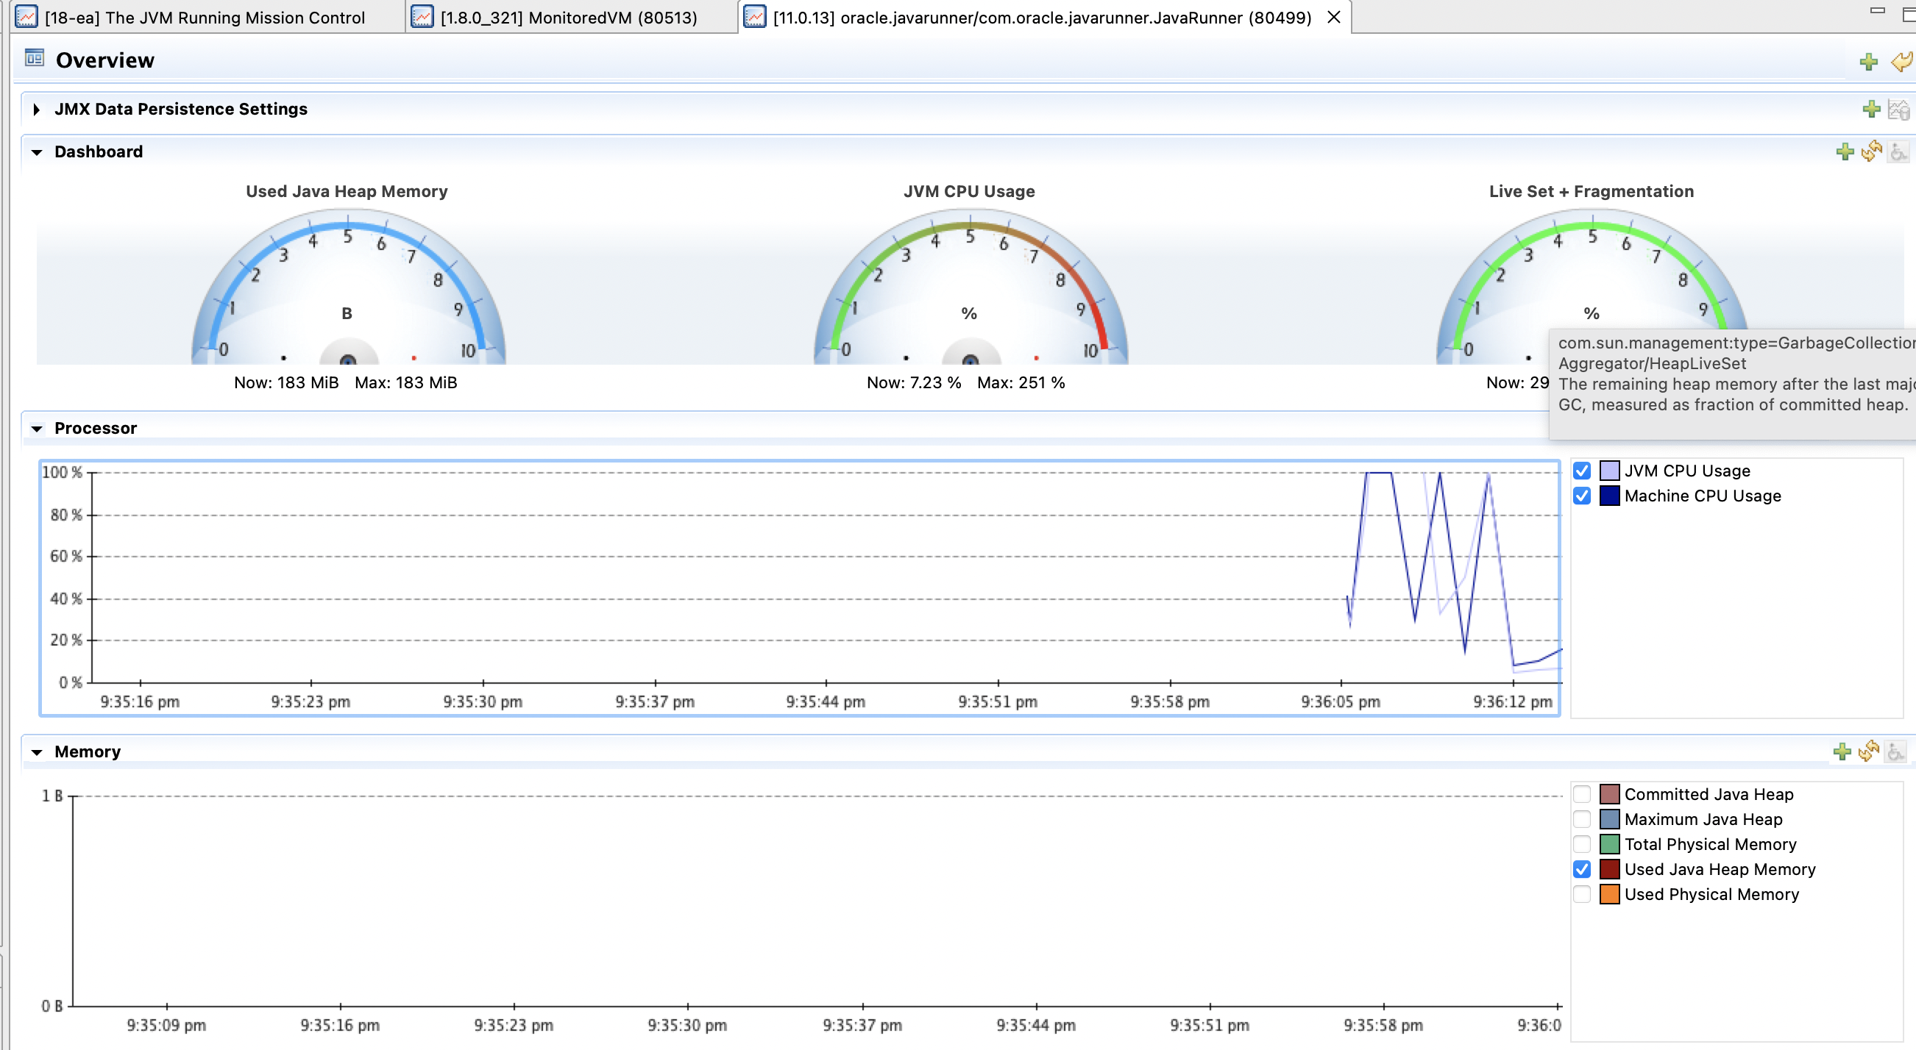Viewport: 1916px width, 1050px height.
Task: Click the Dashboard refresh arrows icon
Action: (1871, 151)
